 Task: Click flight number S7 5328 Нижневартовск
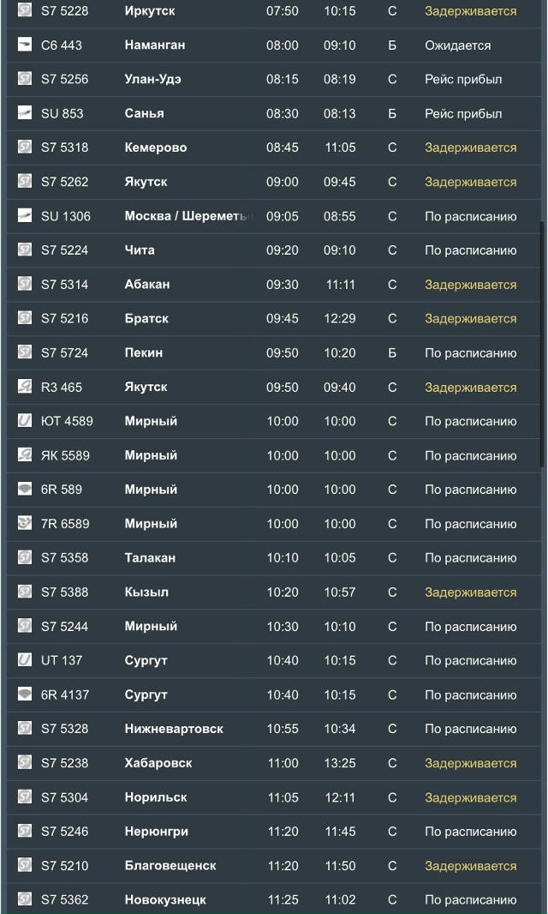point(64,729)
